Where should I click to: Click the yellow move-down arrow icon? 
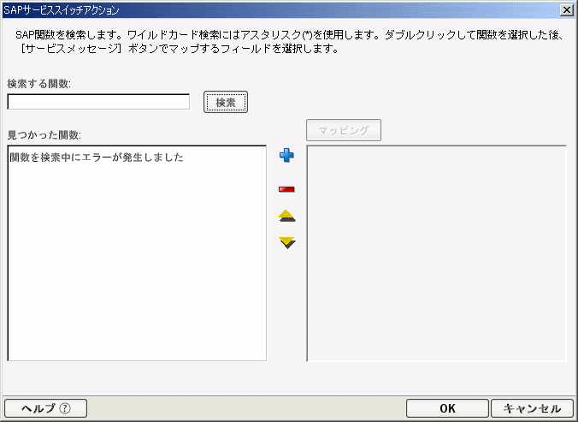coord(286,243)
